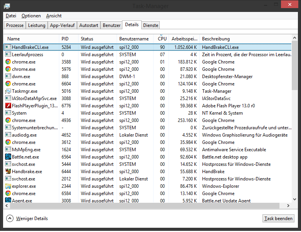Switch to the Dienste tab

point(150,25)
